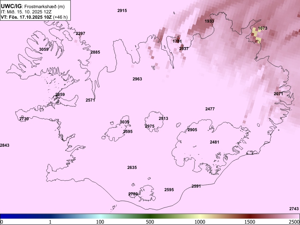Screen dimensions: 300x225
Task: Click the IT: Mið. 15. 10. 2025 12Z line
Action: click(26, 12)
